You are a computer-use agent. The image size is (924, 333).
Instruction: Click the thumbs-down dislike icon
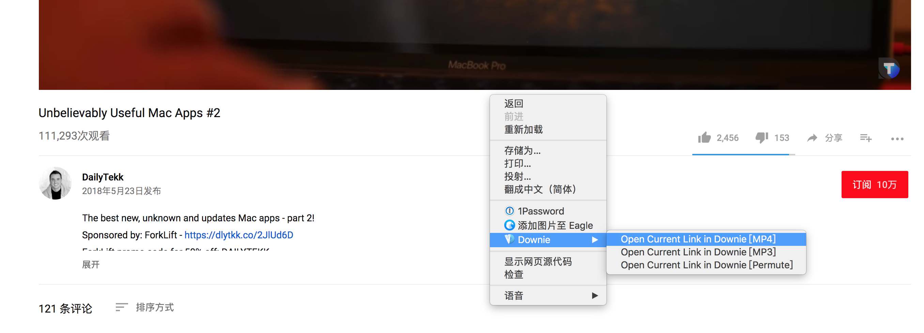(x=761, y=138)
